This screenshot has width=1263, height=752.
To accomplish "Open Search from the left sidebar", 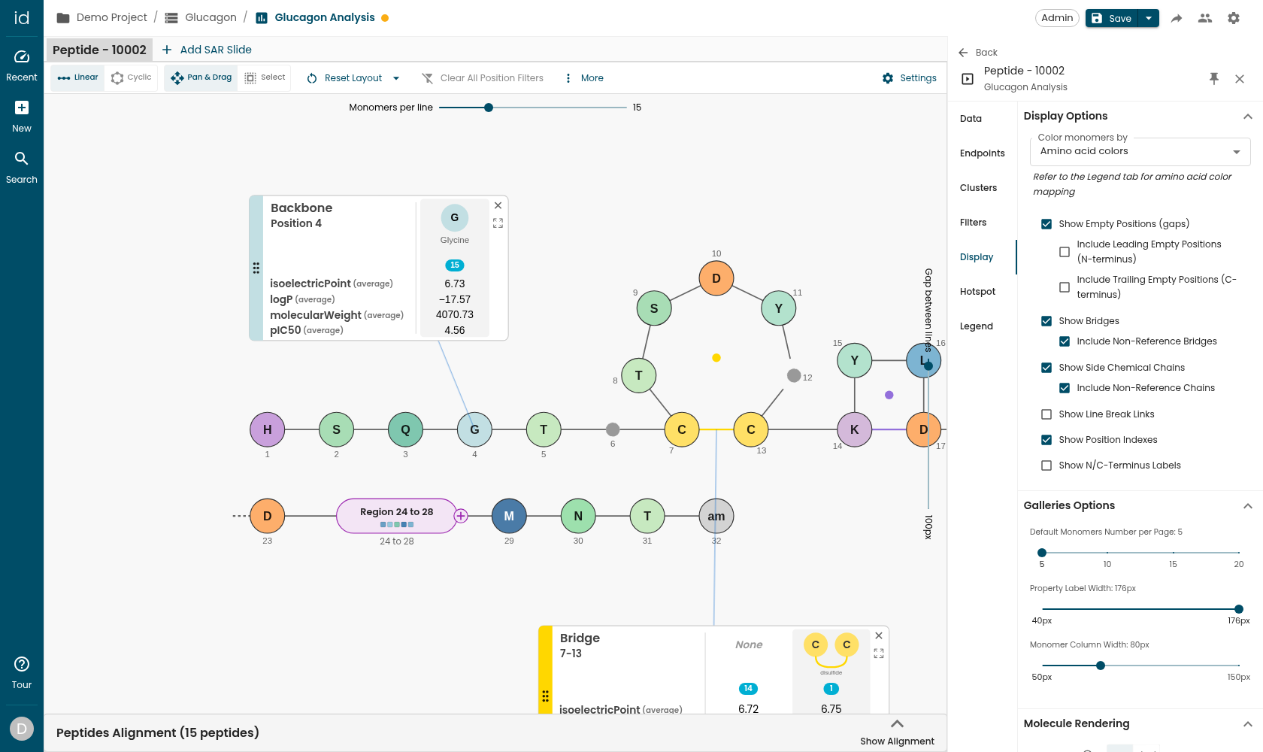I will (22, 159).
